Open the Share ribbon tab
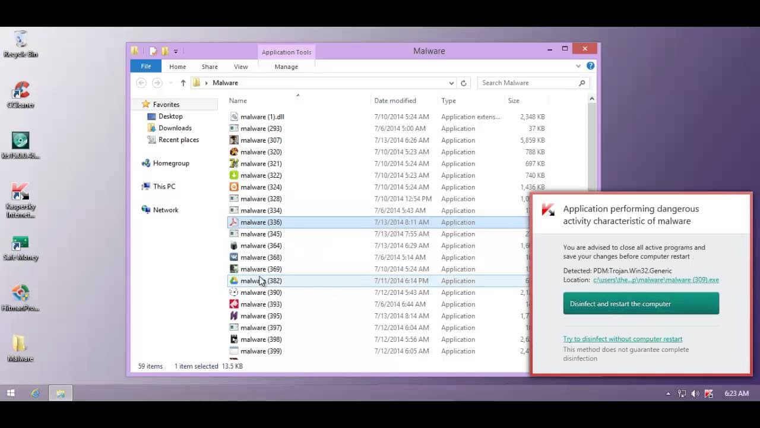The image size is (760, 428). pos(210,67)
